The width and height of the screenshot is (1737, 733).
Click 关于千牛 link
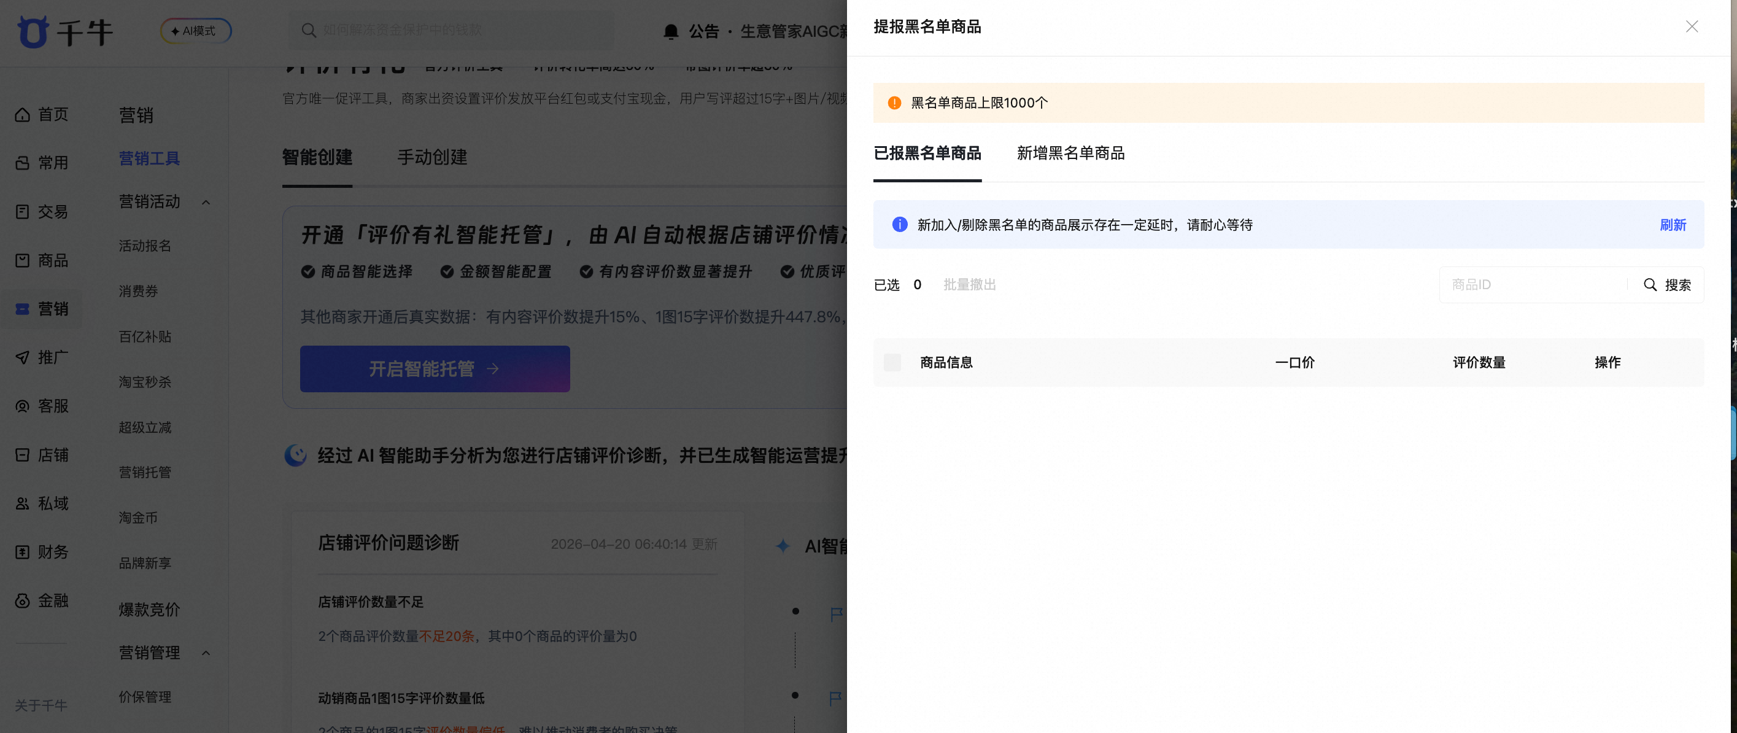[41, 705]
